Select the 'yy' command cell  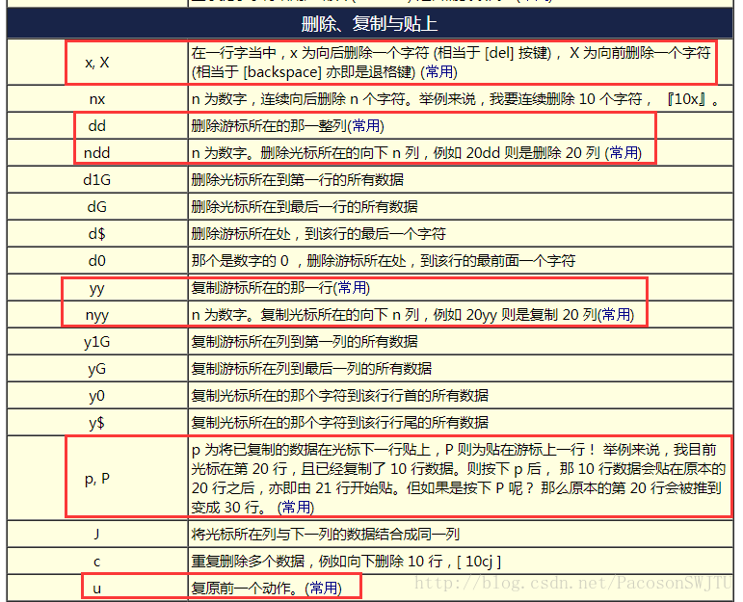pos(97,288)
